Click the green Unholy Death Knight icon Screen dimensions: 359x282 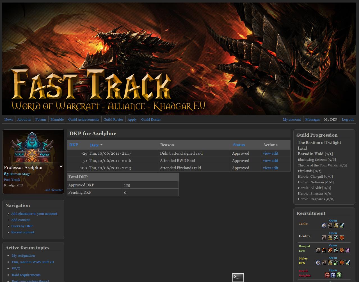[x=339, y=275]
